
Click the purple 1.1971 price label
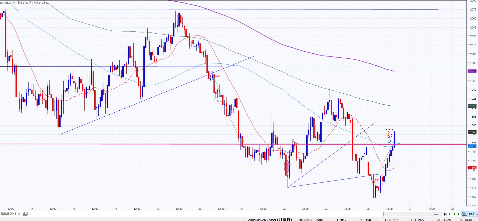pos(472,71)
